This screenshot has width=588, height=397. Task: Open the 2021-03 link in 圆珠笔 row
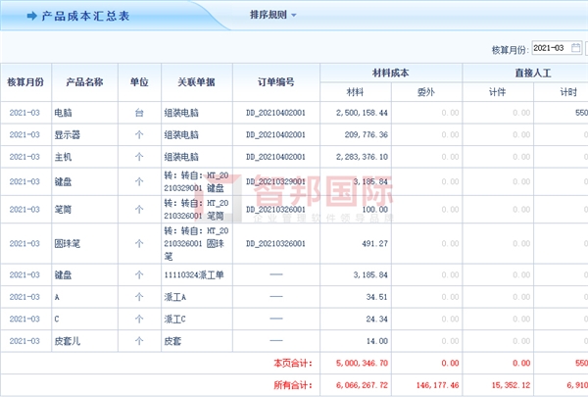[24, 243]
